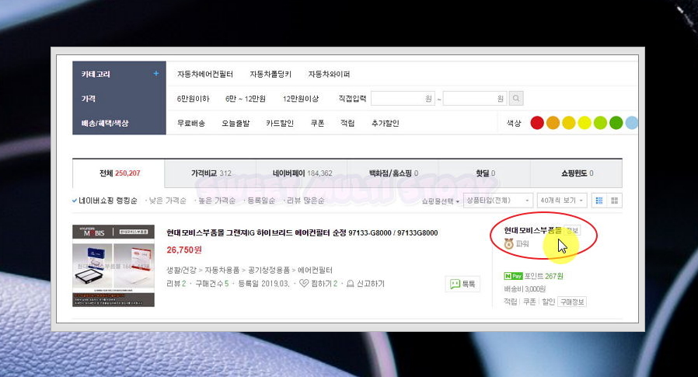Open the 백화점/홈쇼핑 tab
The image size is (698, 377).
tap(393, 173)
